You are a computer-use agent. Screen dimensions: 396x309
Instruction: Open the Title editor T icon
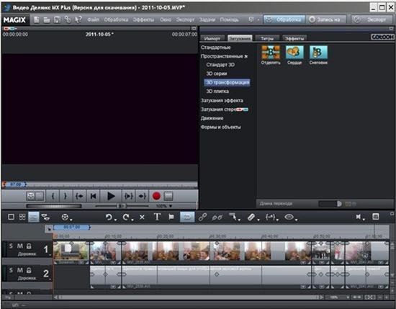click(157, 217)
